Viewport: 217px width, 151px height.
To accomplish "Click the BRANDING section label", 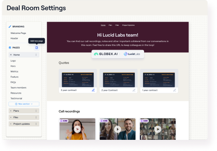I will pyautogui.click(x=19, y=27).
